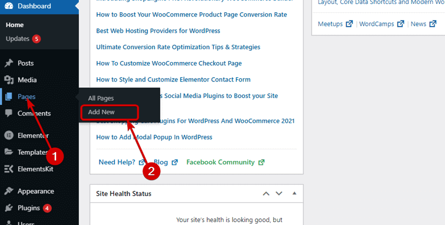The image size is (445, 225).
Task: Open Style and Customize Elementor Contact Form
Action: click(173, 79)
